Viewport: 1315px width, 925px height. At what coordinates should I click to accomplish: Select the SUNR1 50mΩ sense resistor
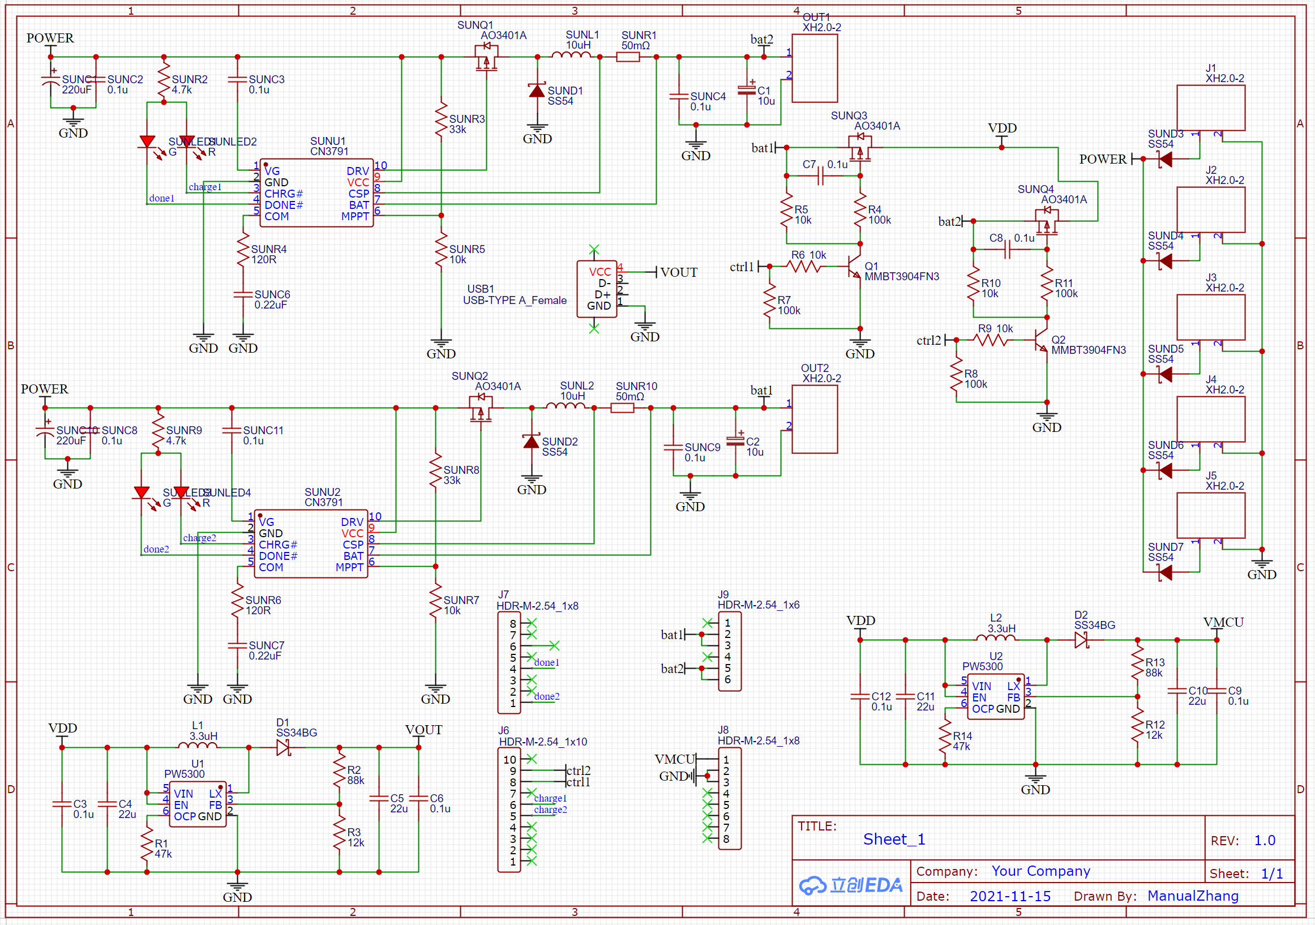click(x=628, y=57)
